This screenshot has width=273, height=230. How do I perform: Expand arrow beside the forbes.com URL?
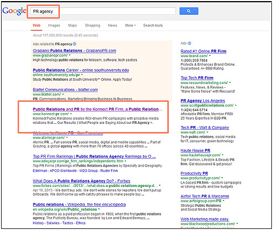click(x=160, y=185)
